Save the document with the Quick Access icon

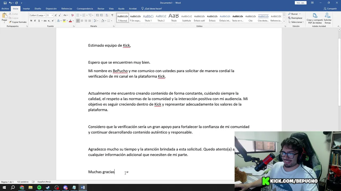tap(5, 3)
